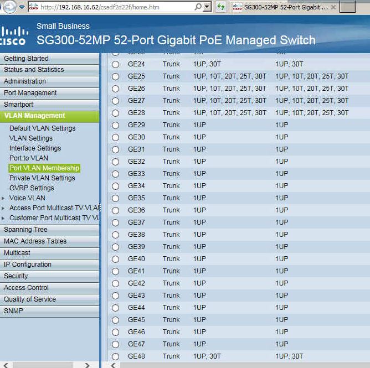Select the GE48 port radio button
The width and height of the screenshot is (370, 368).
(x=115, y=356)
